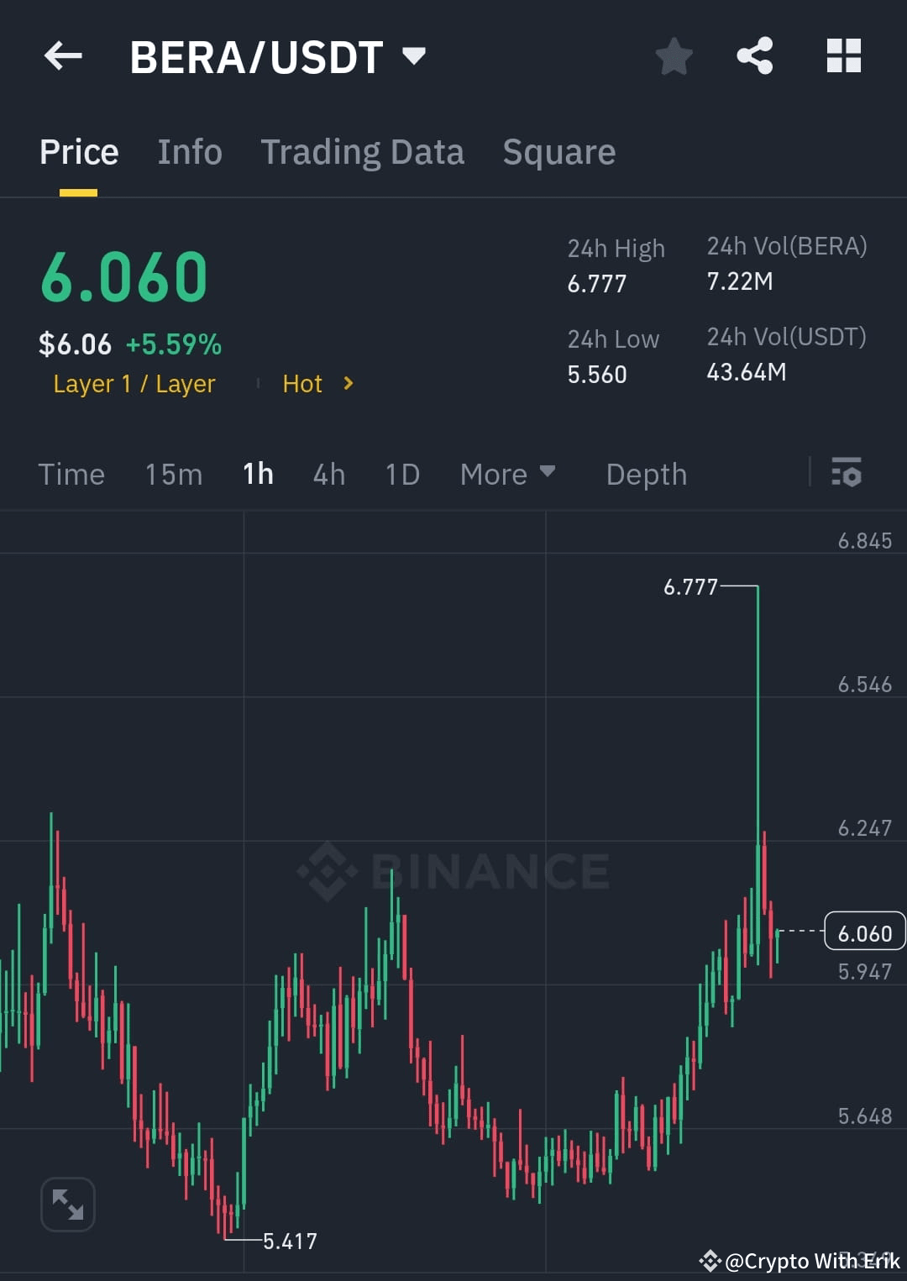Tap the current price marker showing 6.060
The width and height of the screenshot is (907, 1281).
(x=864, y=932)
